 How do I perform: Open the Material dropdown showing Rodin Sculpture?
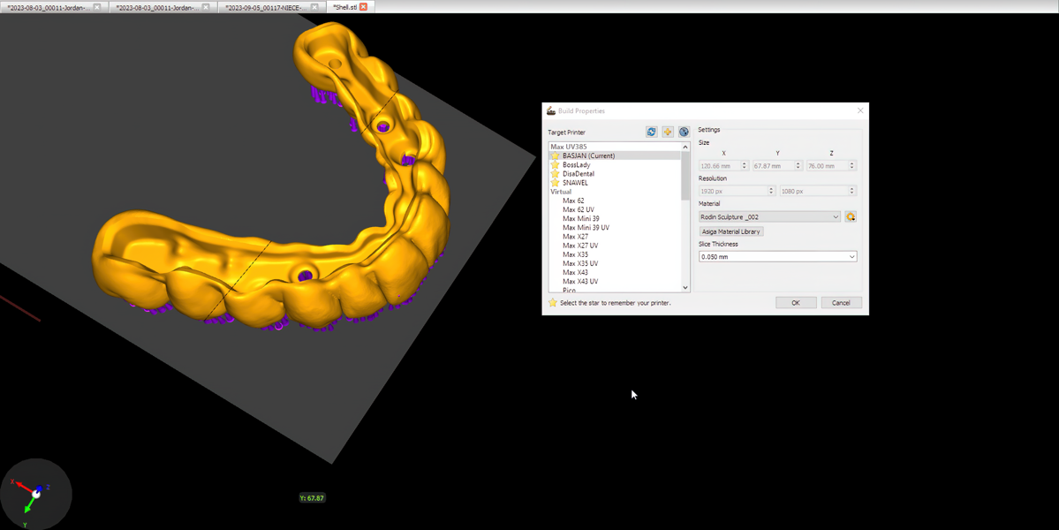tap(769, 216)
